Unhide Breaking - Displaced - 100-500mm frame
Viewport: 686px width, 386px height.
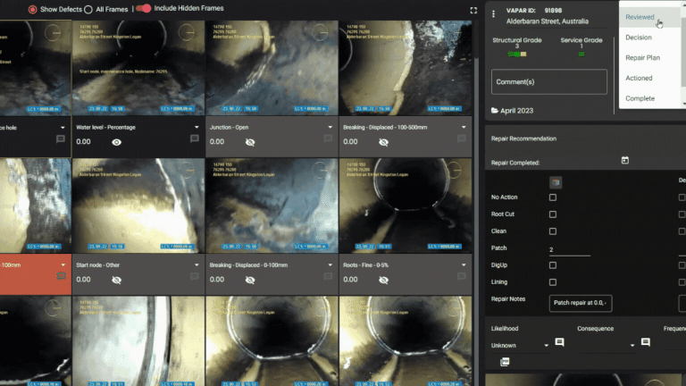[383, 142]
